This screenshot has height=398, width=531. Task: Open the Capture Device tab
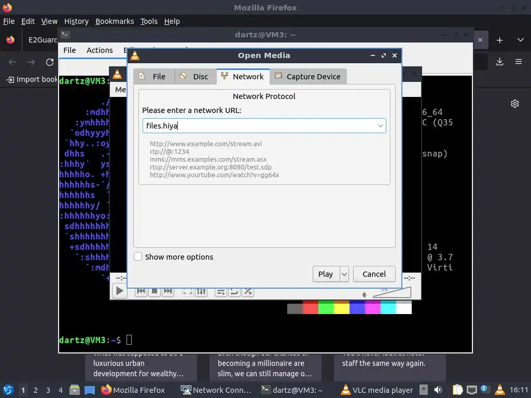coord(308,77)
